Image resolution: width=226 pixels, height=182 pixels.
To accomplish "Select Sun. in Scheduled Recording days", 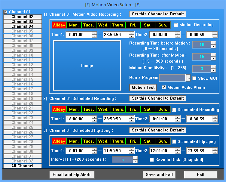I will (163, 110).
